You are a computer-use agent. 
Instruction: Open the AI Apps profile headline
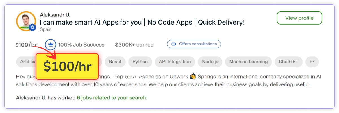pos(142,22)
